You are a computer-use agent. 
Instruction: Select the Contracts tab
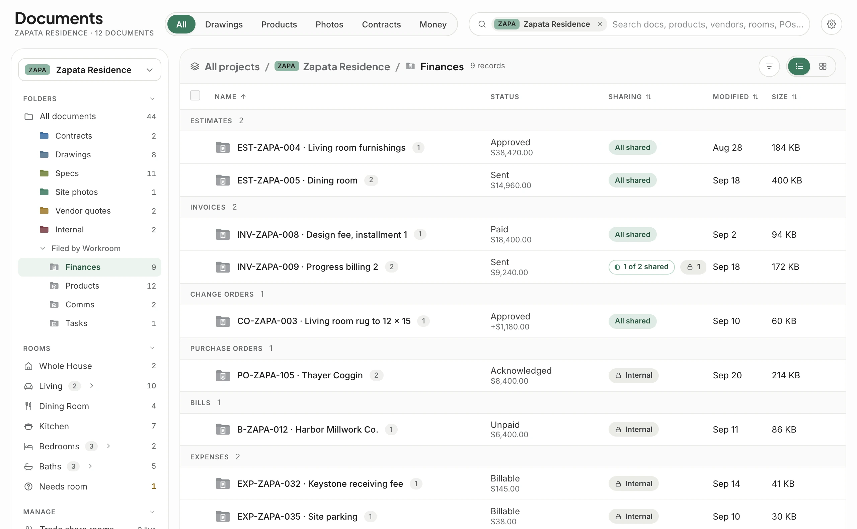point(381,24)
